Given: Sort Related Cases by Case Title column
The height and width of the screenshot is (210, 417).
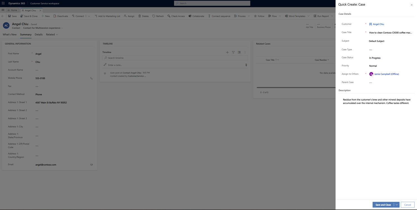Looking at the screenshot, I should tap(272, 60).
